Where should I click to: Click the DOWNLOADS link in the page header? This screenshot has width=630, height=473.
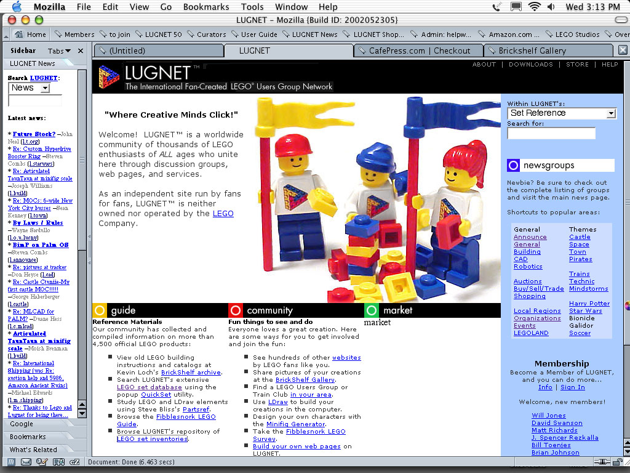coord(531,64)
